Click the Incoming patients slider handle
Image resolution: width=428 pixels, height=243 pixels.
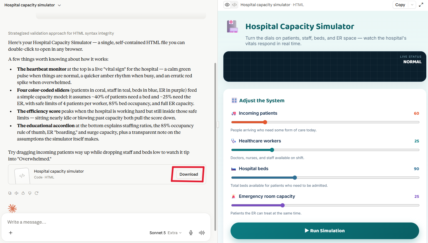(265, 122)
